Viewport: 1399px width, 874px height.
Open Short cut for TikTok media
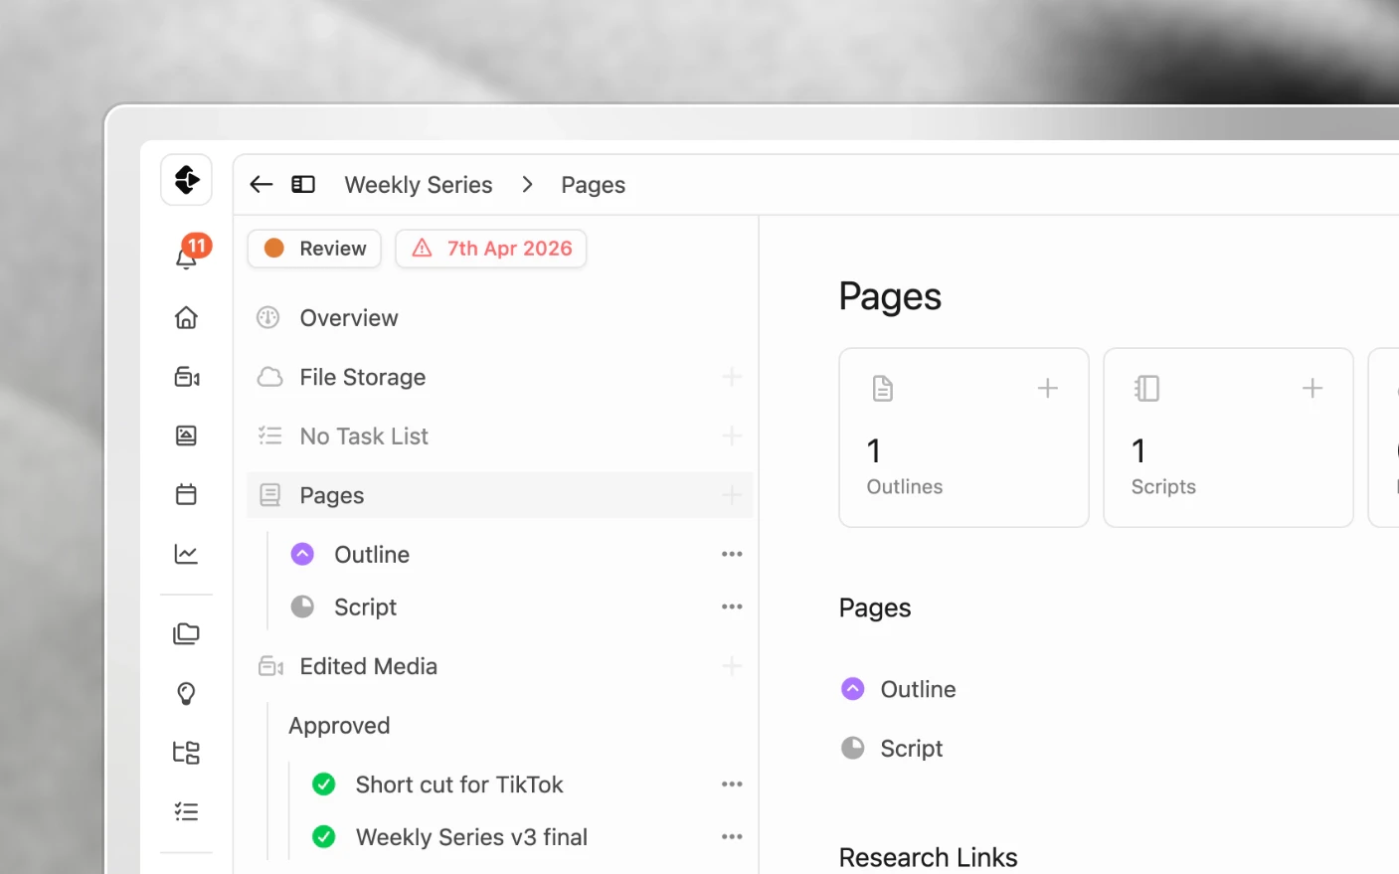(458, 785)
